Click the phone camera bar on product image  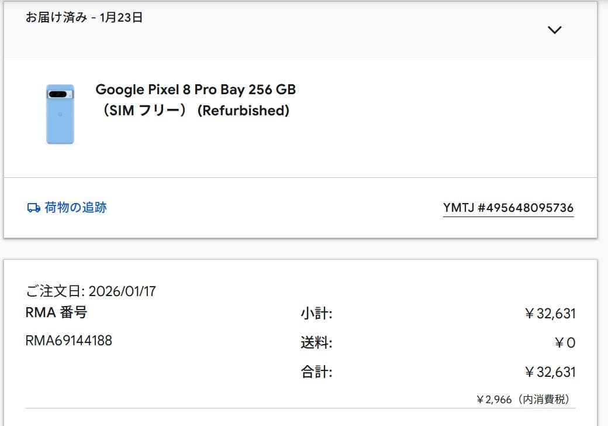(x=60, y=95)
